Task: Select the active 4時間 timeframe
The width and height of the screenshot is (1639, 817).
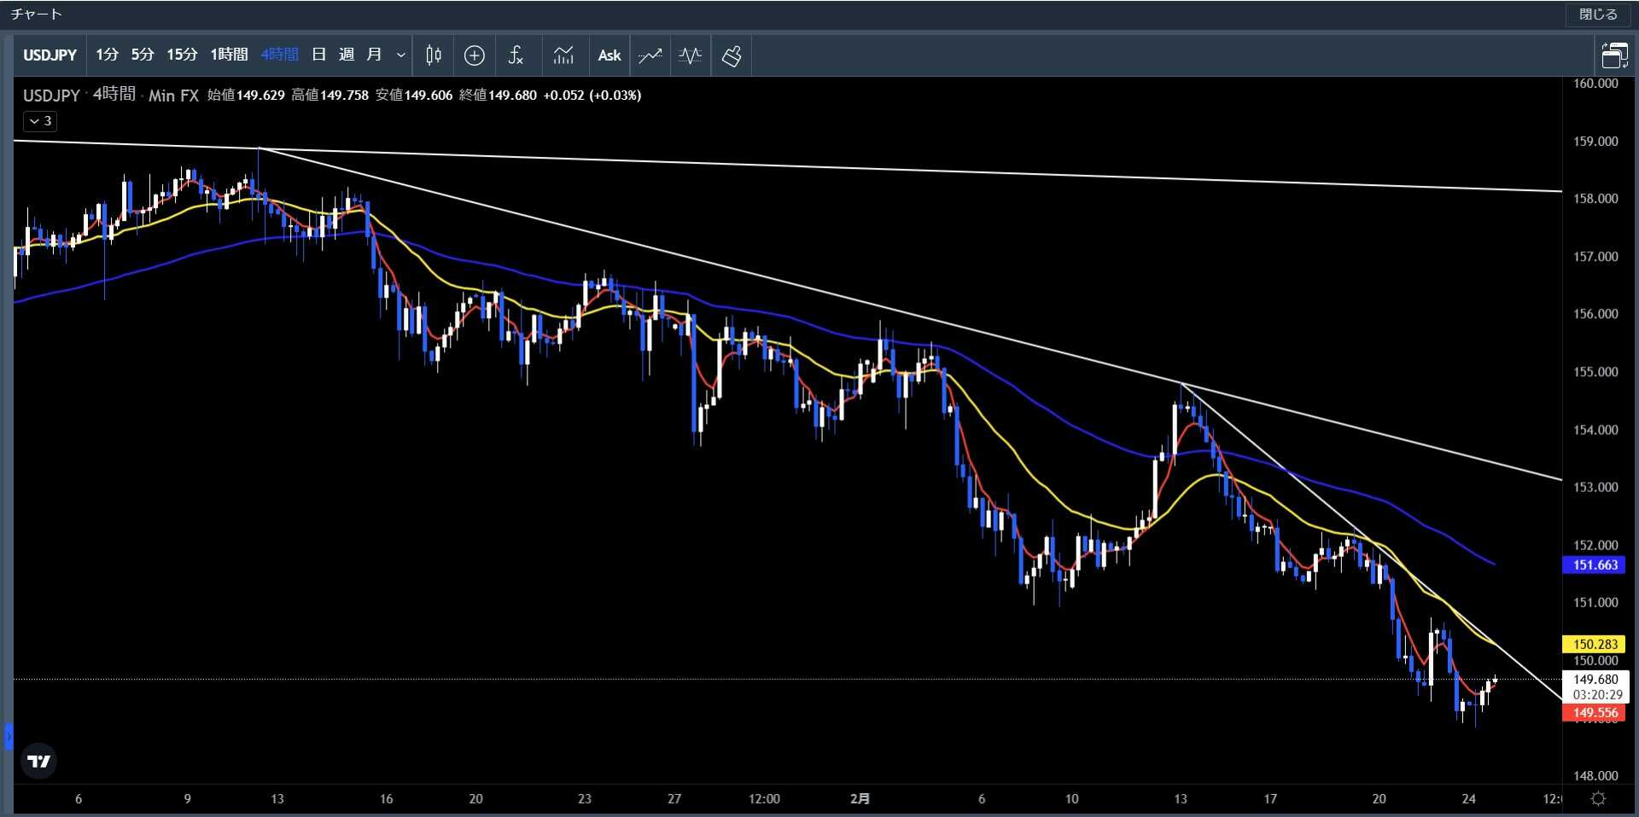Action: (279, 55)
